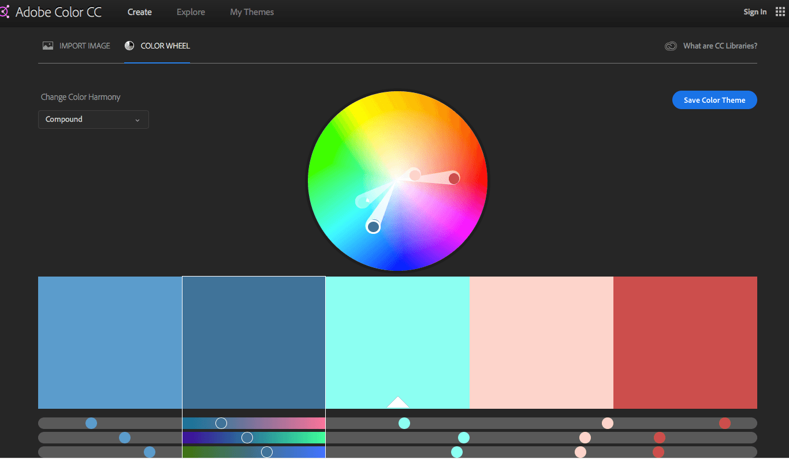Screen dimensions: 789x459
Task: Click the Save Color Theme button
Action: tap(714, 100)
